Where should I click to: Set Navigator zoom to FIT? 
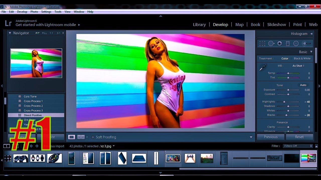point(37,33)
